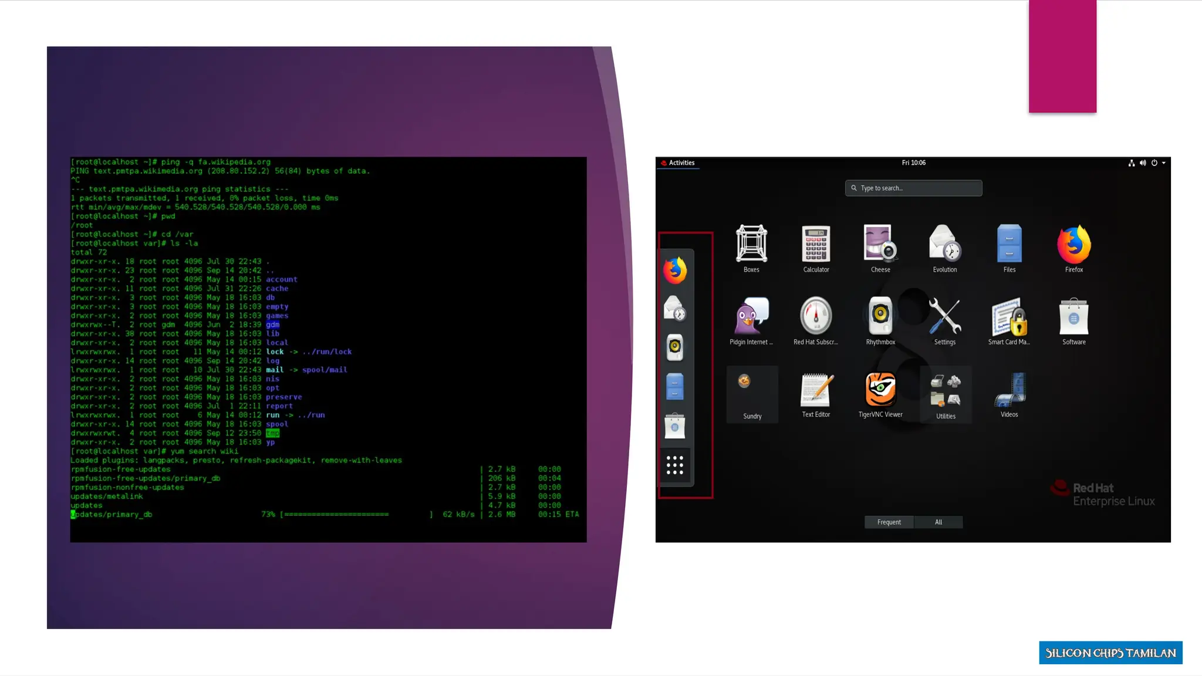The width and height of the screenshot is (1202, 676).
Task: Click the Activities button
Action: [x=681, y=163]
